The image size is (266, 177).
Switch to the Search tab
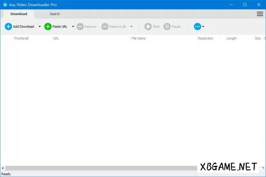point(54,14)
